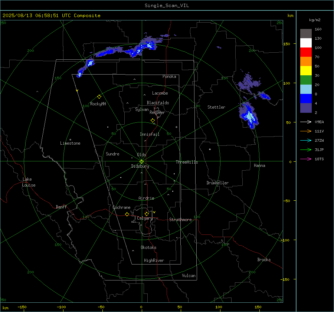Click the 09EA legend label
The image size is (334, 312).
(319, 122)
